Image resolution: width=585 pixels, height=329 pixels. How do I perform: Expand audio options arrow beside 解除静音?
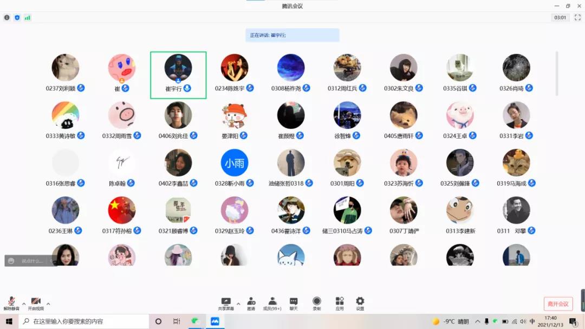(24, 304)
